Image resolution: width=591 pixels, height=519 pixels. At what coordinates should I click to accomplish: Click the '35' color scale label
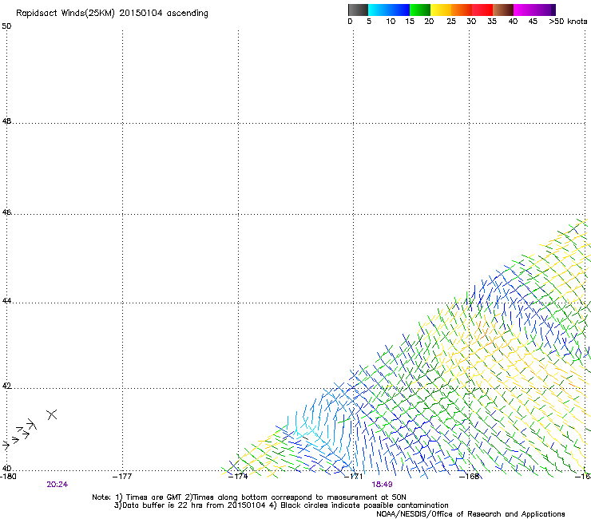(x=492, y=22)
